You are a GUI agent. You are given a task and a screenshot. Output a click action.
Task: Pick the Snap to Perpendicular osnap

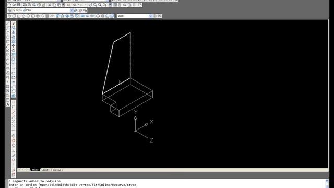[x=14, y=151]
